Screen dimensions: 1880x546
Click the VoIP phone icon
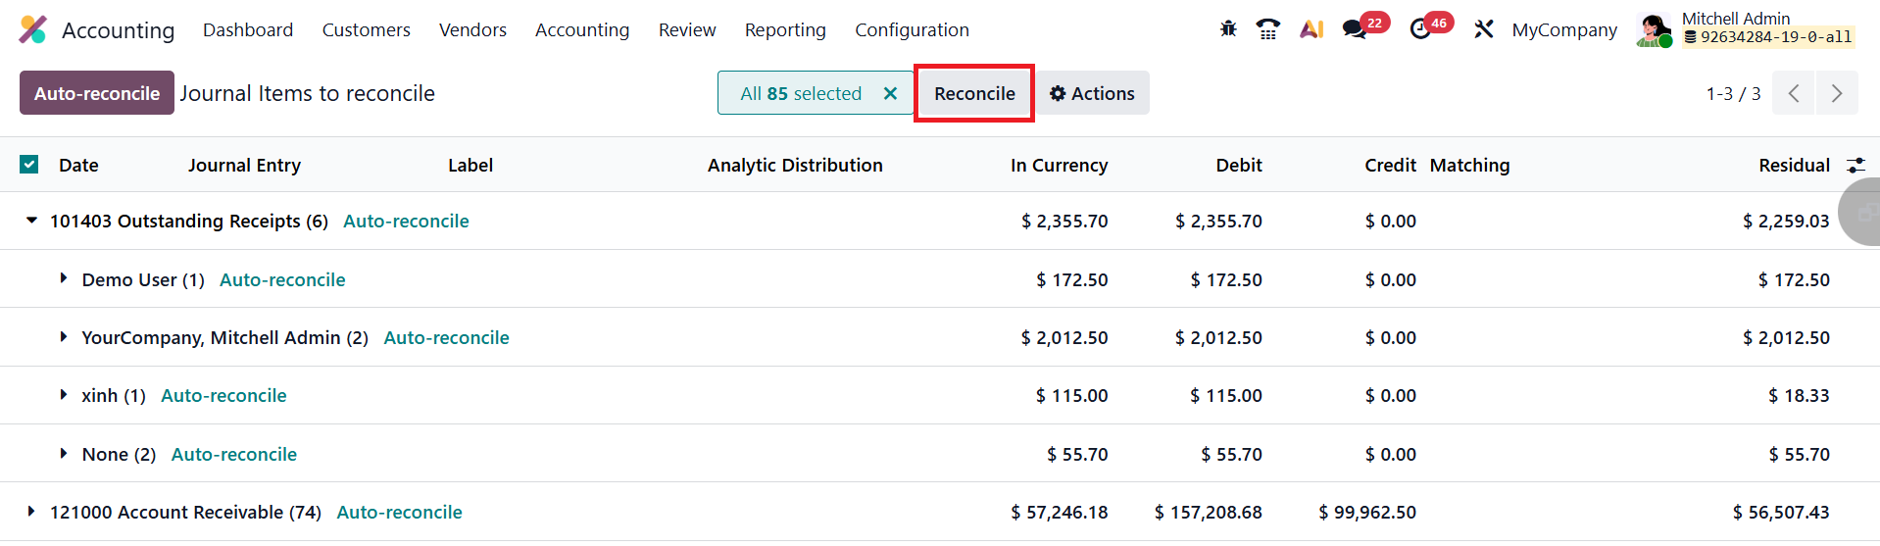1268,29
